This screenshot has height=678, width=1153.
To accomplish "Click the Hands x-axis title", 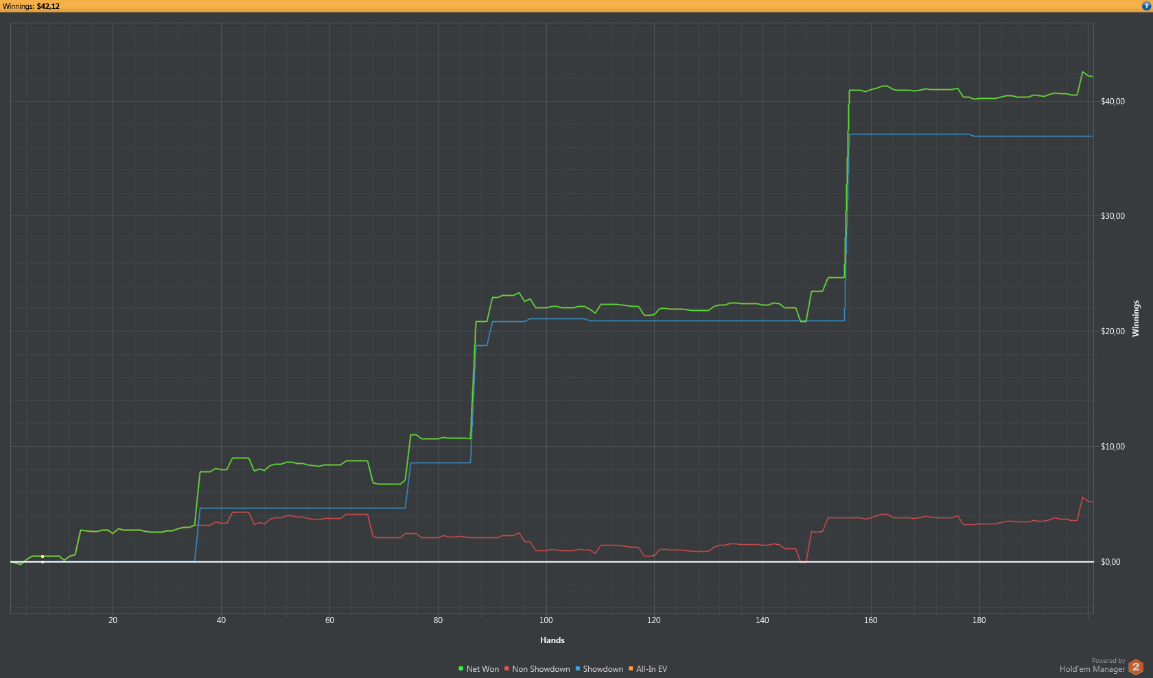I will click(x=552, y=640).
